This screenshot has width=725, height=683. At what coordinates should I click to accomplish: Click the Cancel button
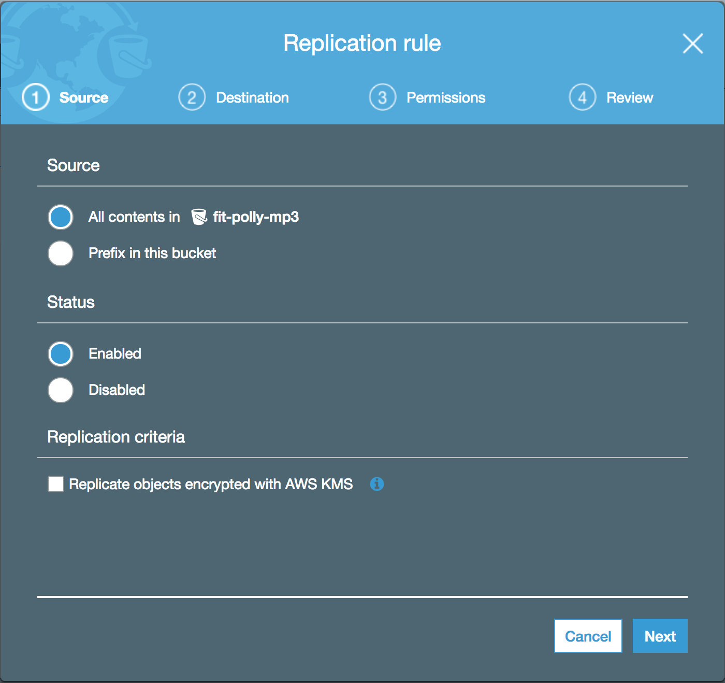[x=588, y=636]
